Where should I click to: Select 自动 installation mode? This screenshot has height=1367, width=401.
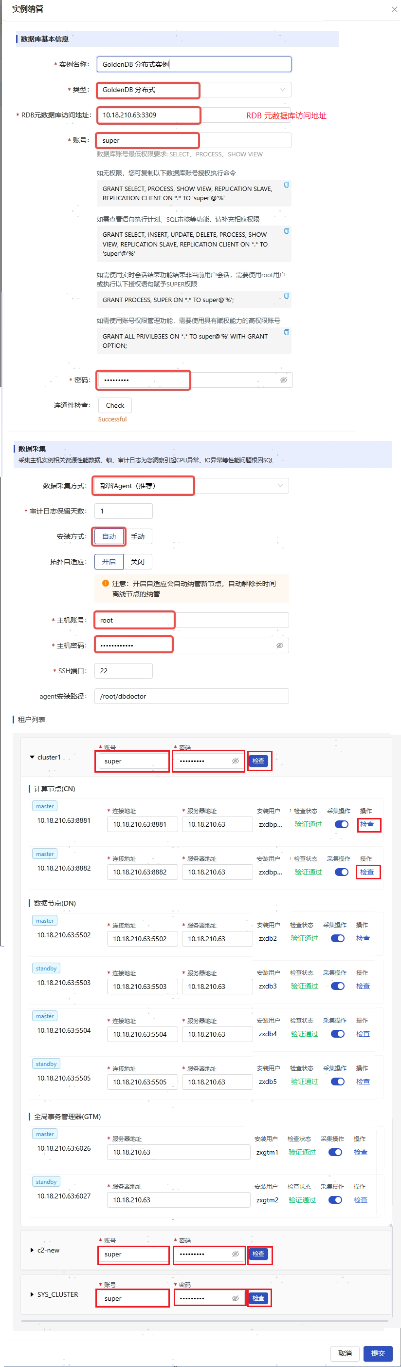[109, 536]
